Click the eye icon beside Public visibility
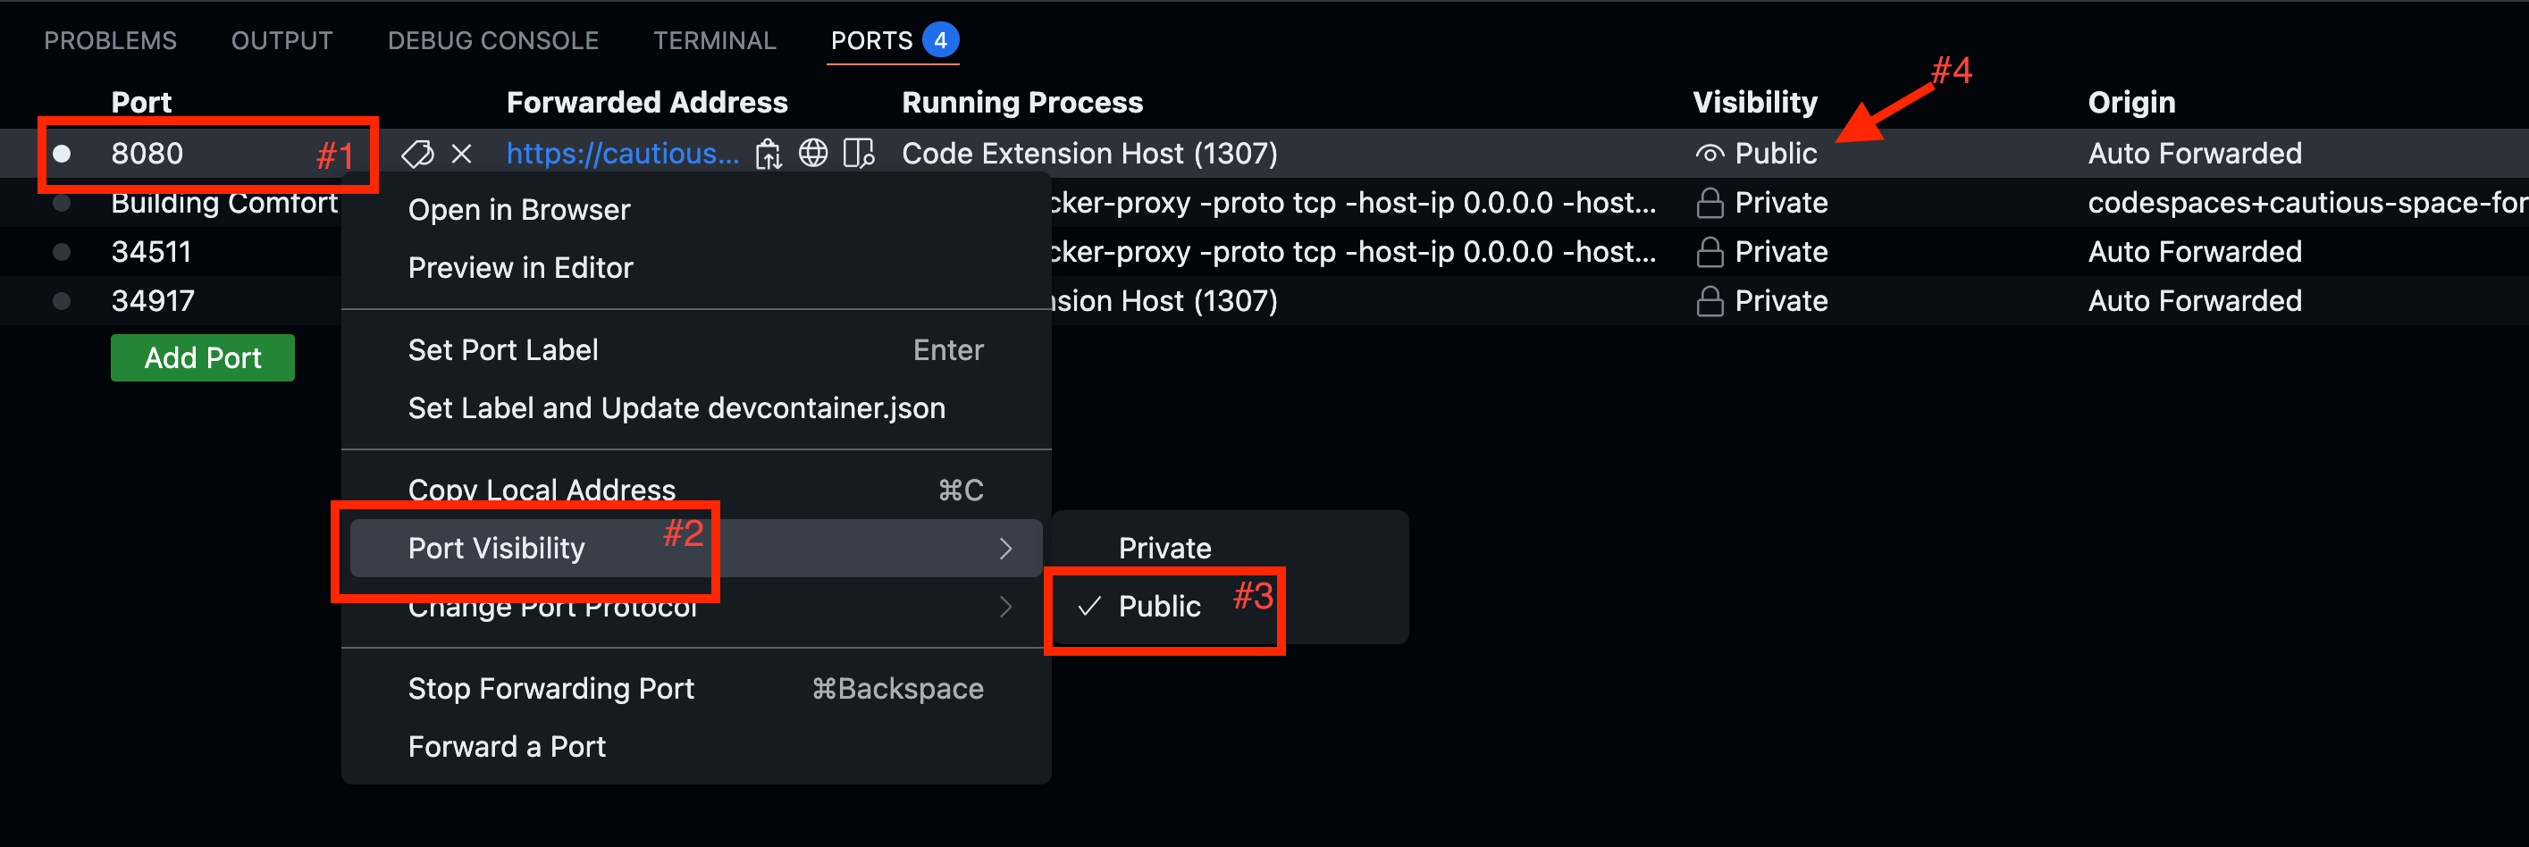The width and height of the screenshot is (2529, 847). tap(1710, 154)
